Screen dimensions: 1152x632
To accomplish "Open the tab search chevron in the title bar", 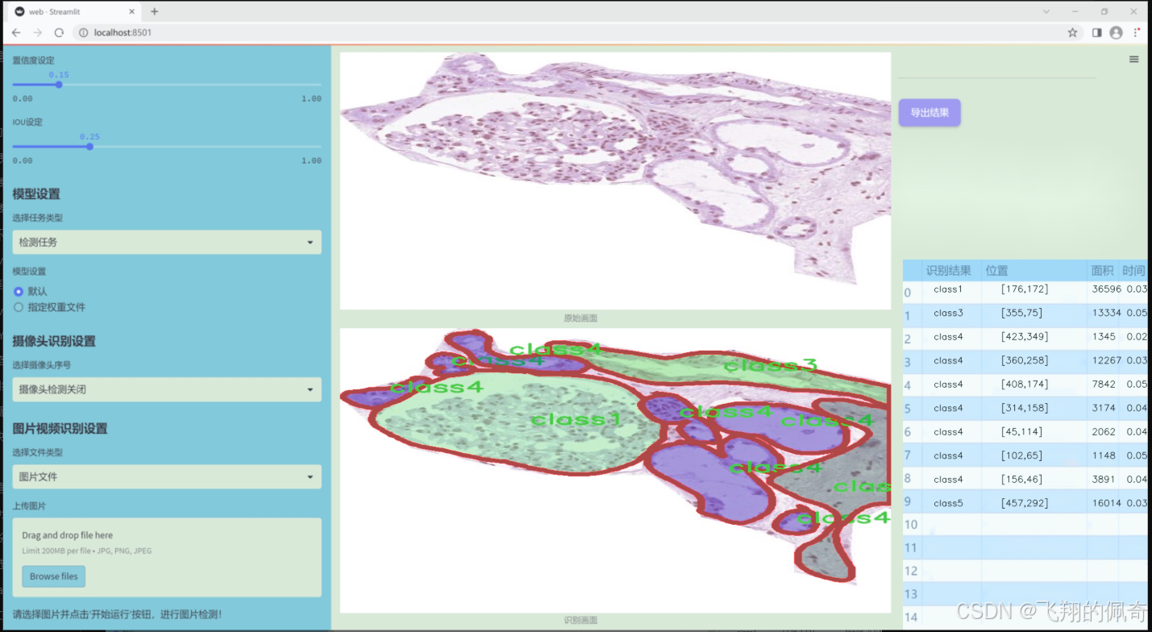I will click(1046, 11).
